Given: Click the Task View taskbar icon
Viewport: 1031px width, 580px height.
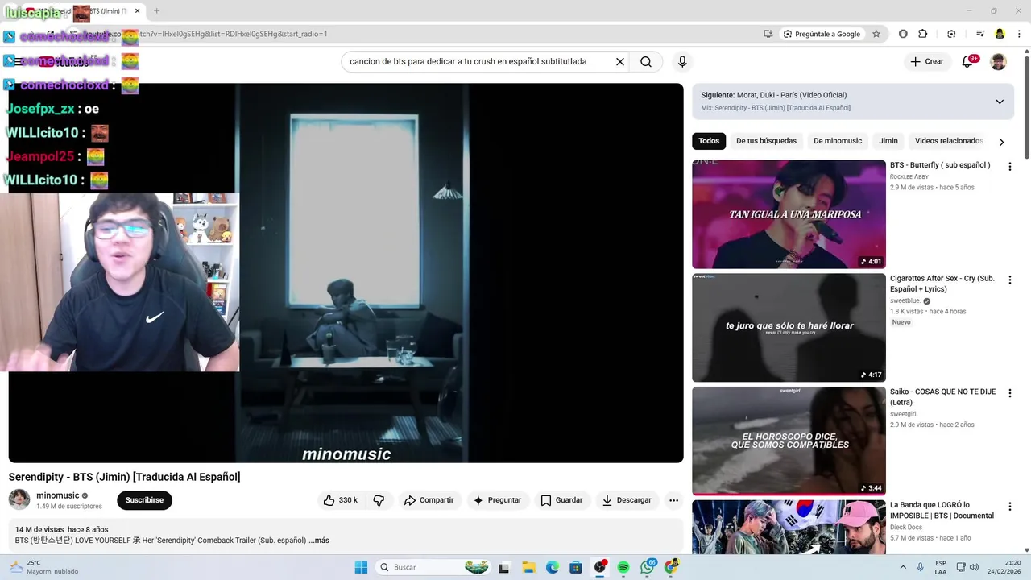Looking at the screenshot, I should [x=504, y=567].
